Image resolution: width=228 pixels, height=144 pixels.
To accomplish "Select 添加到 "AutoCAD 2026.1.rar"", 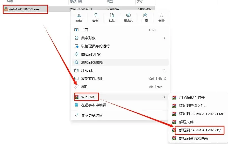I will coord(198,114).
